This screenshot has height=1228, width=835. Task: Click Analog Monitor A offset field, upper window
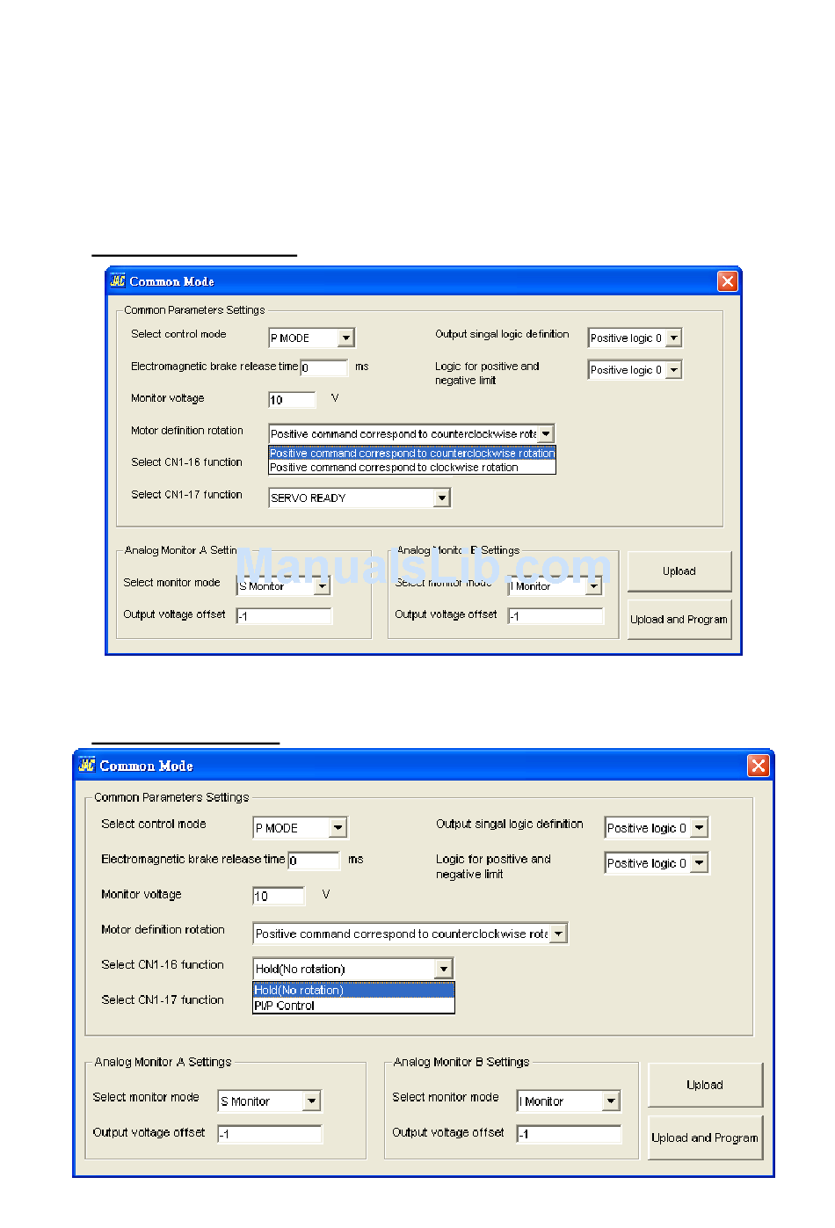[284, 616]
